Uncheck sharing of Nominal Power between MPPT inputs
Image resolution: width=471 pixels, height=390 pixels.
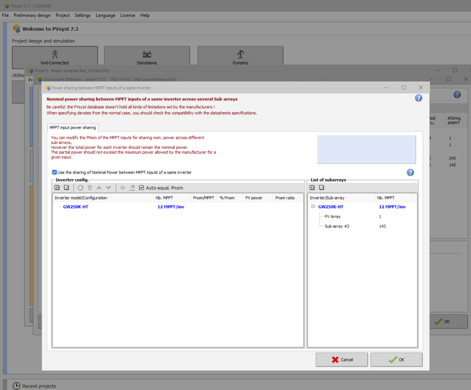click(55, 172)
